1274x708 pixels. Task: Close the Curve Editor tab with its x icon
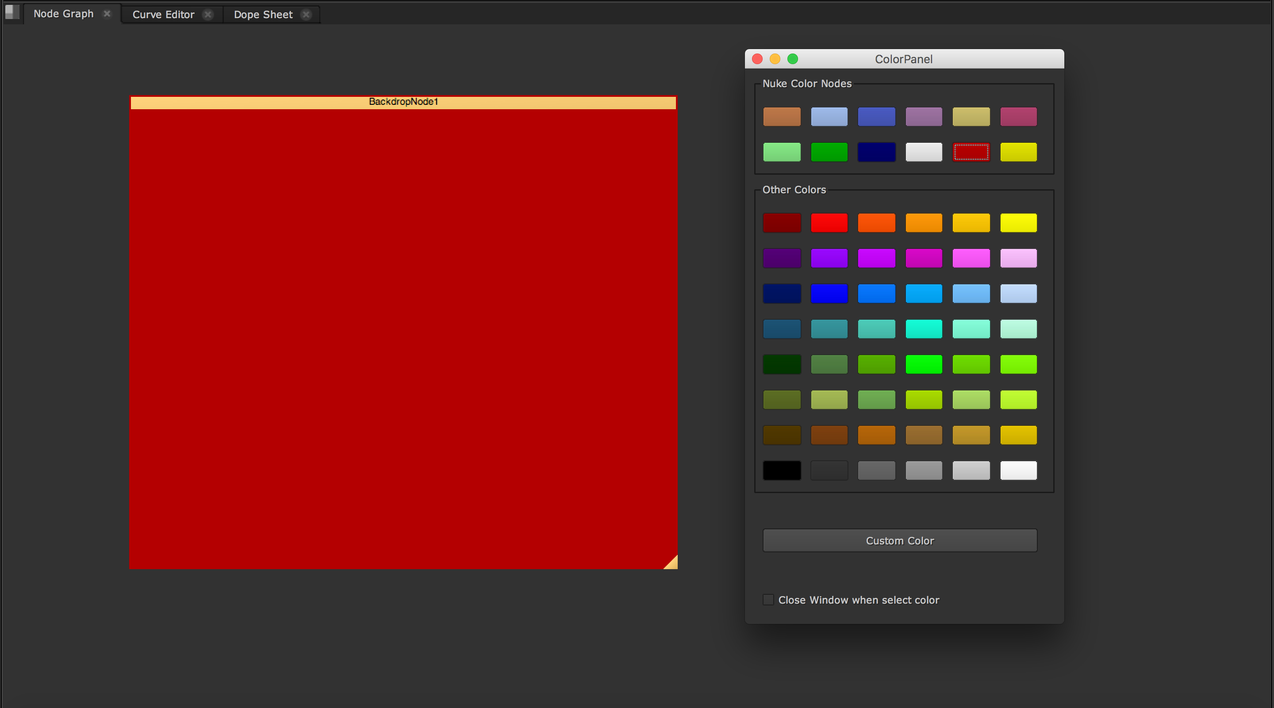pos(208,15)
